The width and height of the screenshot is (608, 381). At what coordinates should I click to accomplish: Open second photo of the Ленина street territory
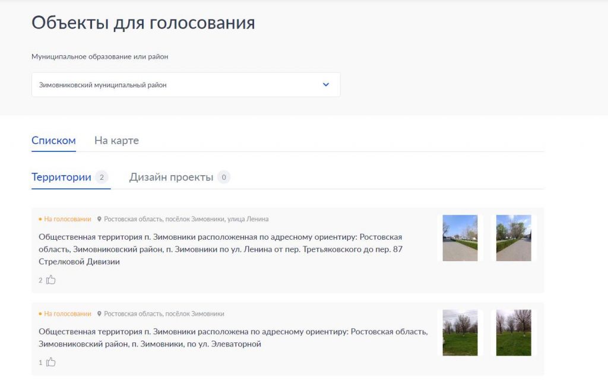point(514,238)
